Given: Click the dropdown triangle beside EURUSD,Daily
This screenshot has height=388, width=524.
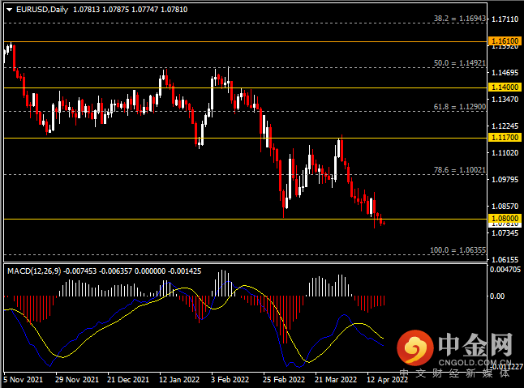Looking at the screenshot, I should [10, 10].
